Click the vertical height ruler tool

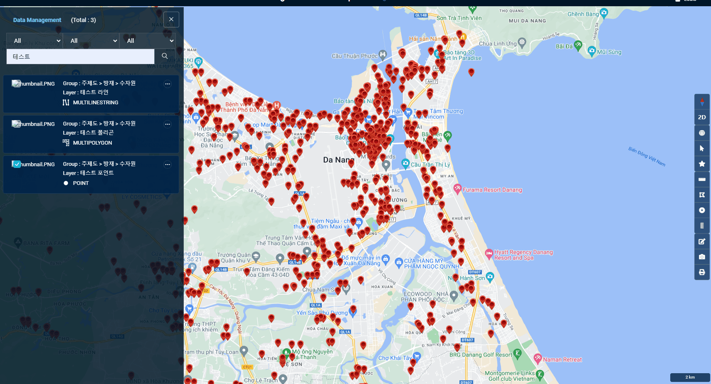click(702, 226)
